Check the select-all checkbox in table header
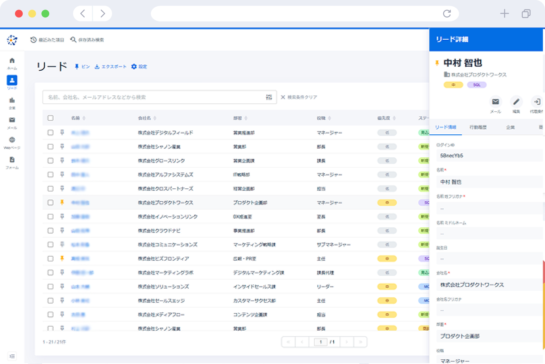The width and height of the screenshot is (545, 364). click(x=50, y=118)
